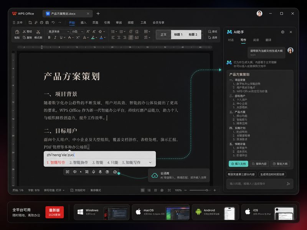Close the AI助手 panel
This screenshot has height=230, width=307.
[x=291, y=32]
